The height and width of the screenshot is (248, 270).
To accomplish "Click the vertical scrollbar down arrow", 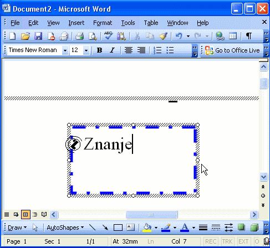I will click(x=263, y=177).
